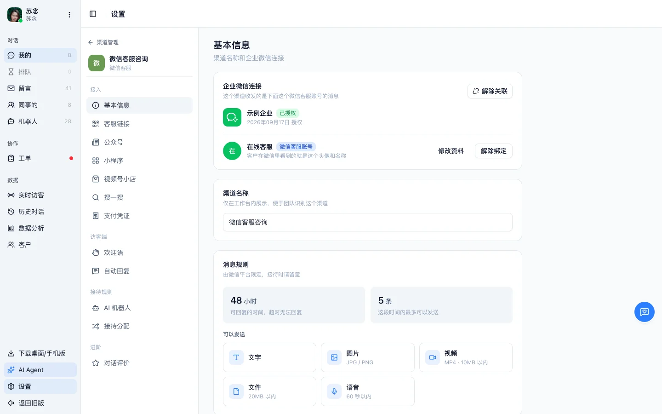Open 机器人 conversations
Image resolution: width=662 pixels, height=414 pixels.
(40, 121)
